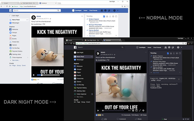Enter fullscreen on dark window video
This screenshot has width=194, height=121.
140,110
